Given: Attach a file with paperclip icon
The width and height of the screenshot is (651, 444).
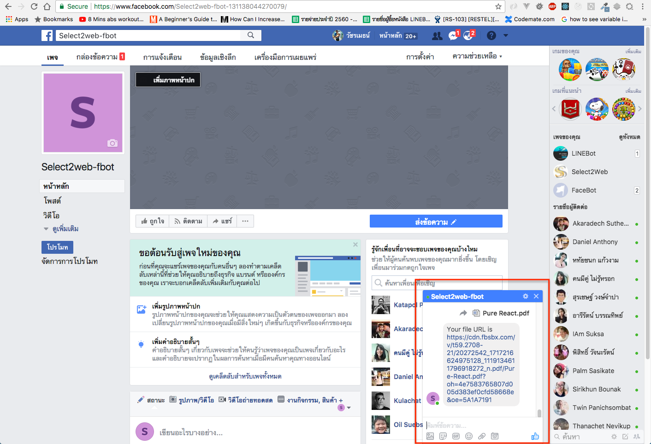Looking at the screenshot, I should 482,436.
